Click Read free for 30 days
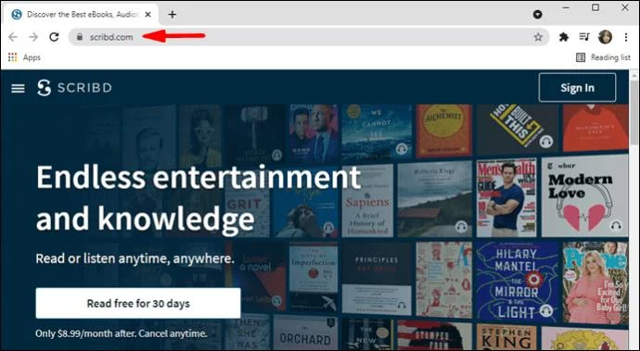640x351 pixels. pyautogui.click(x=138, y=303)
